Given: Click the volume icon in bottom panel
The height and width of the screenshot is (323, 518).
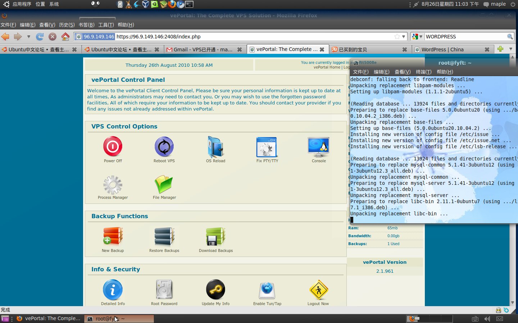Looking at the screenshot, I should pyautogui.click(x=487, y=319).
